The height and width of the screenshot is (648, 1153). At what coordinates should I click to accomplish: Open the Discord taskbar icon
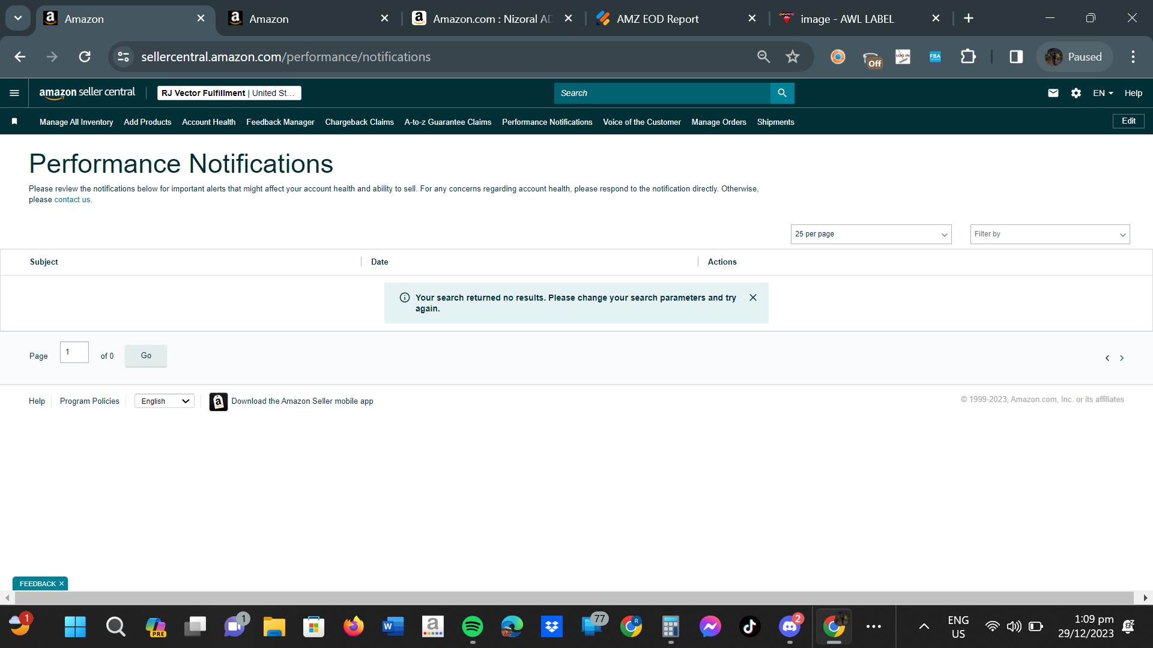pos(790,627)
